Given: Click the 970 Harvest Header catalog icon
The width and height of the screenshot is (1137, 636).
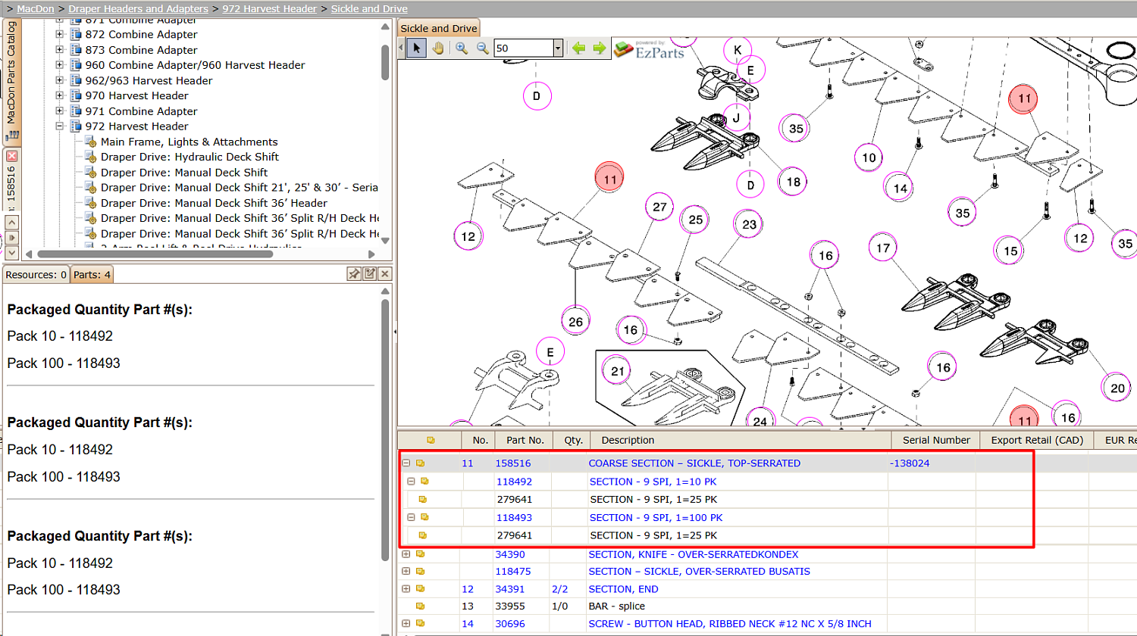Looking at the screenshot, I should [x=76, y=95].
